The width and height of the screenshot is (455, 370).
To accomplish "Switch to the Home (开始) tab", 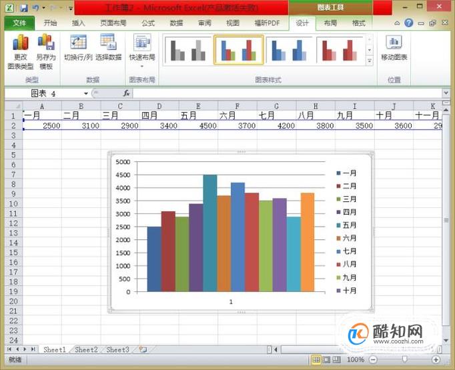I will tap(50, 23).
